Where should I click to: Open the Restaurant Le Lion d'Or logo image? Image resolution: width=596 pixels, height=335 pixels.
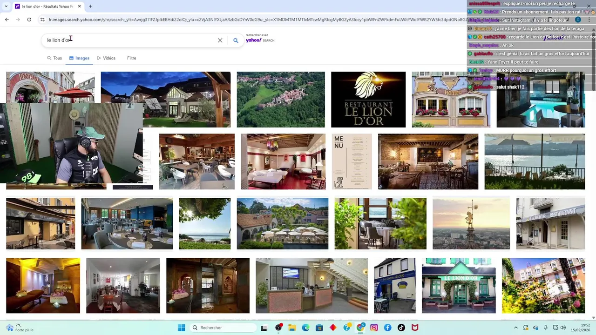tap(368, 100)
